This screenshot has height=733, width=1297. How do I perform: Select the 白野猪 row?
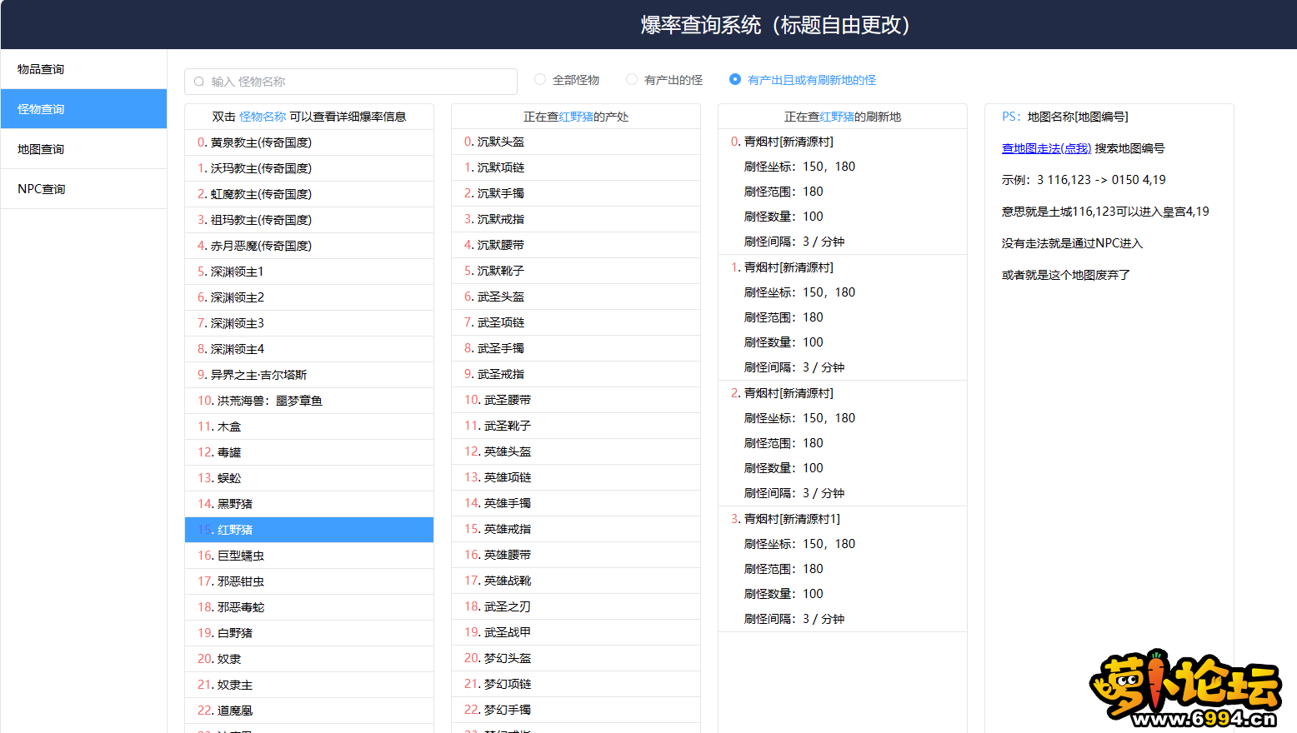click(x=309, y=633)
